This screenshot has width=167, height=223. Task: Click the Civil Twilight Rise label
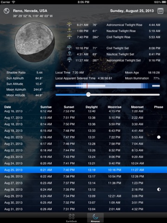[x=118, y=37]
